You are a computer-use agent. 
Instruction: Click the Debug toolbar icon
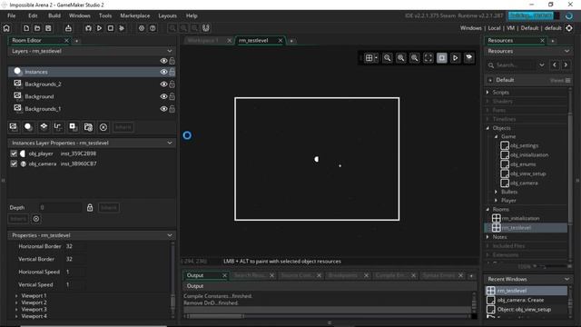coord(88,28)
